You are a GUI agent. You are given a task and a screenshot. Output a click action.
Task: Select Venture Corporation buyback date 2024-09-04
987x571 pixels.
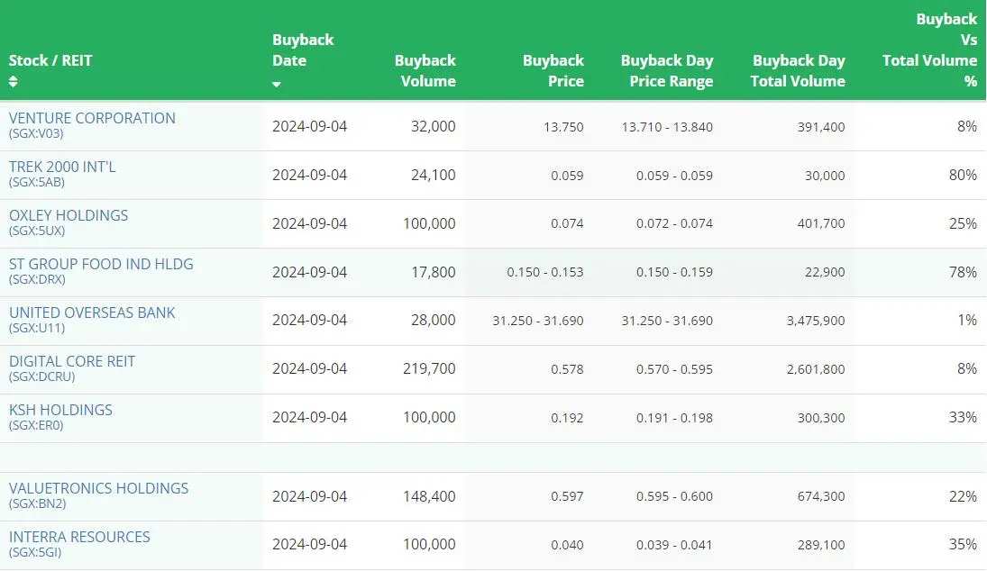(x=310, y=126)
